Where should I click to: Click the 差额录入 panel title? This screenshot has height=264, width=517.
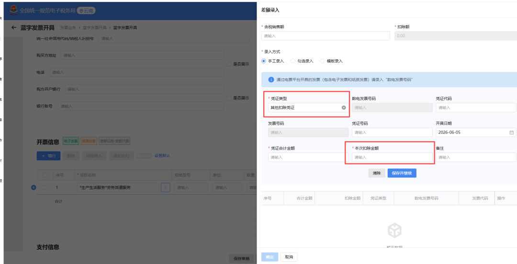pos(270,10)
